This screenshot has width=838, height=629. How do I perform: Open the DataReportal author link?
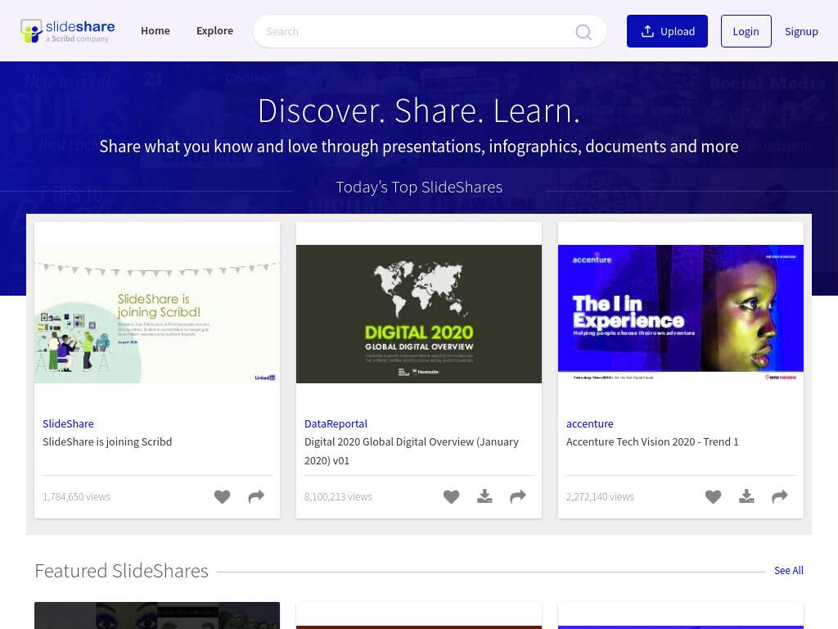click(x=336, y=423)
